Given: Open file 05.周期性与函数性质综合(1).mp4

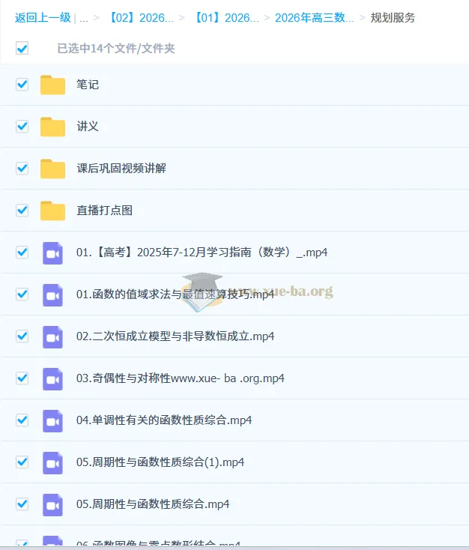Looking at the screenshot, I should (x=160, y=462).
